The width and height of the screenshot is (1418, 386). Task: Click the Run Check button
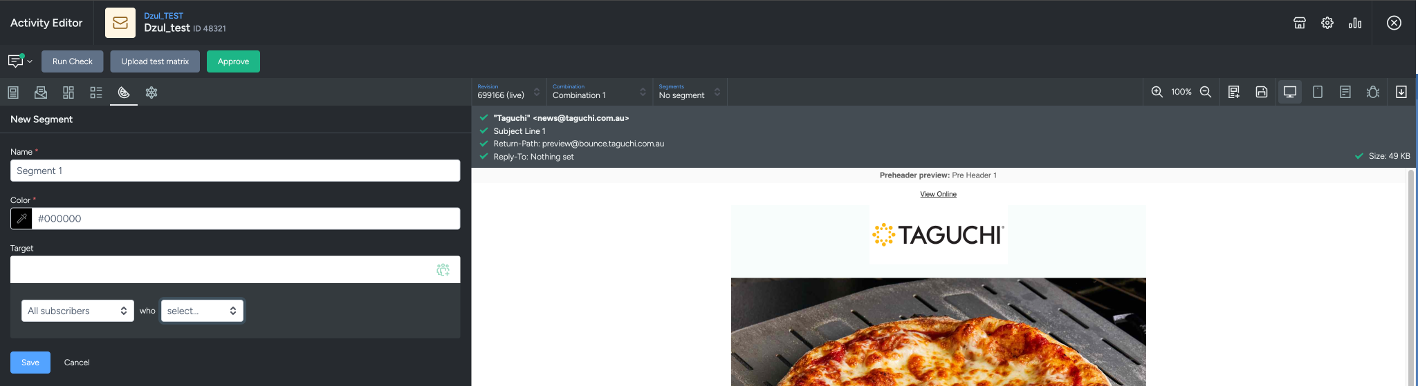click(x=73, y=61)
